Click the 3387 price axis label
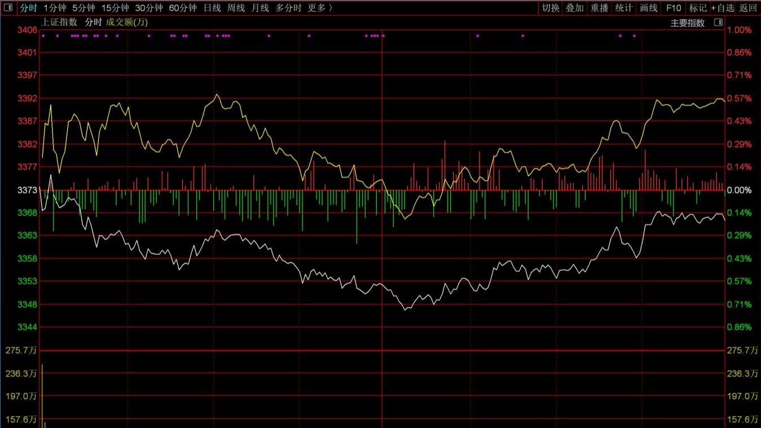 [x=28, y=121]
